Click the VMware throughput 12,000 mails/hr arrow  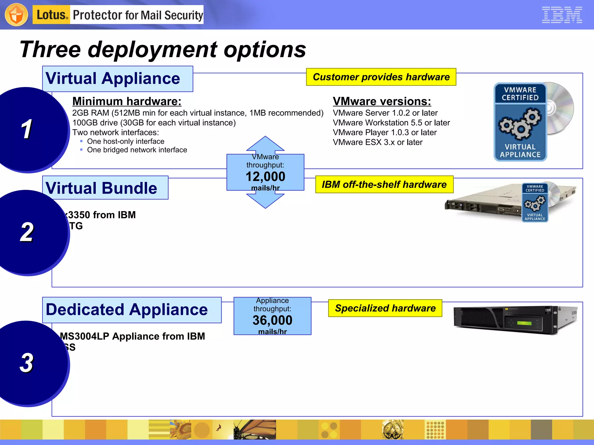point(265,172)
